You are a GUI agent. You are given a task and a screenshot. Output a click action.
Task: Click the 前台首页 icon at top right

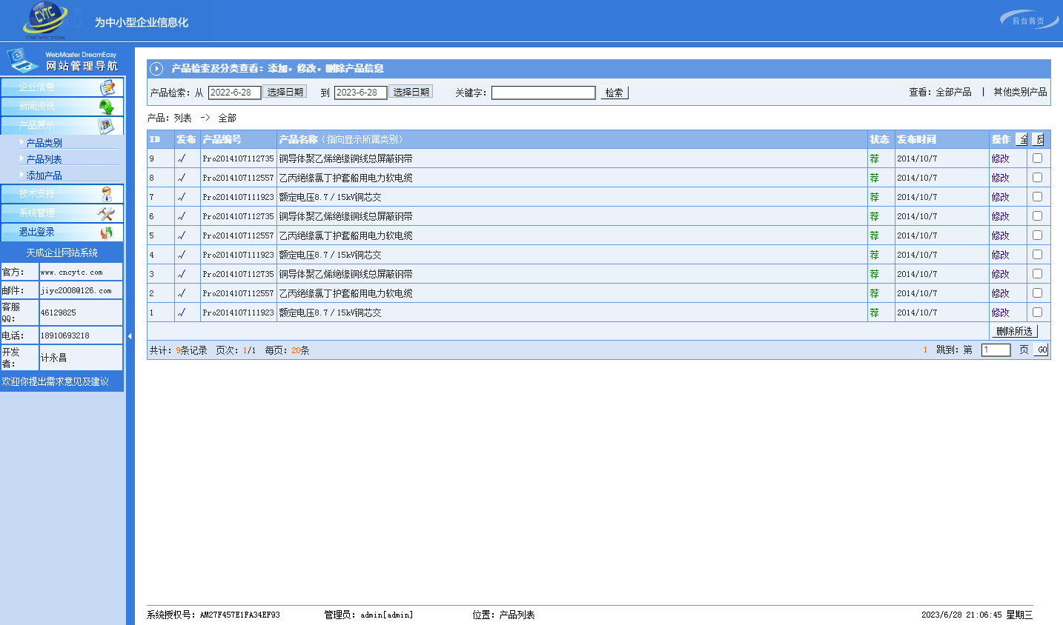pyautogui.click(x=1028, y=21)
